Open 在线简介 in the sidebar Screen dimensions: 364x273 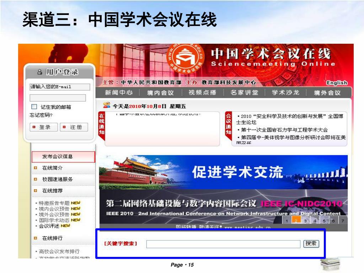(x=52, y=168)
